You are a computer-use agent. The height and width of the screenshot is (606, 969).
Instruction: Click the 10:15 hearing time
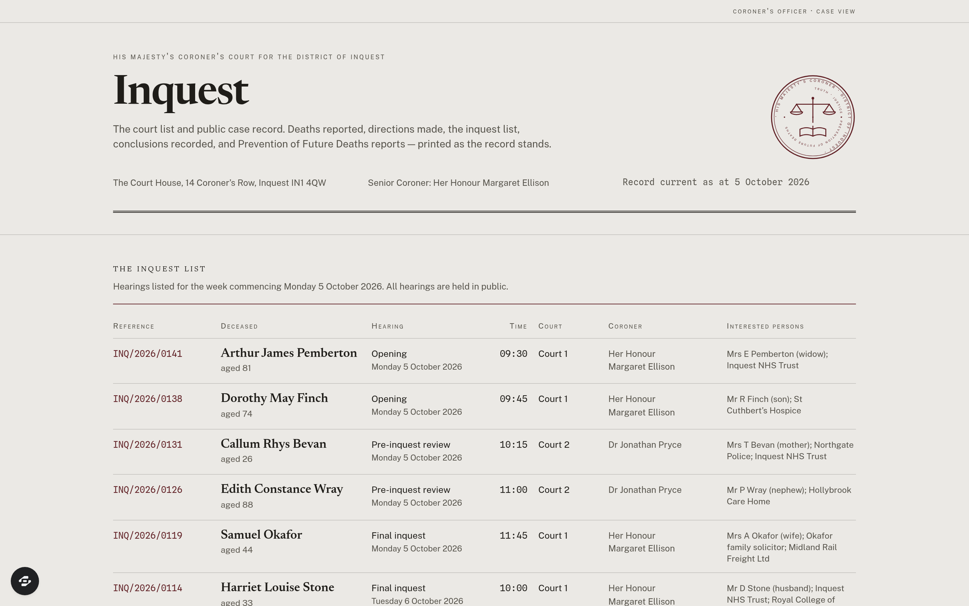(x=513, y=444)
